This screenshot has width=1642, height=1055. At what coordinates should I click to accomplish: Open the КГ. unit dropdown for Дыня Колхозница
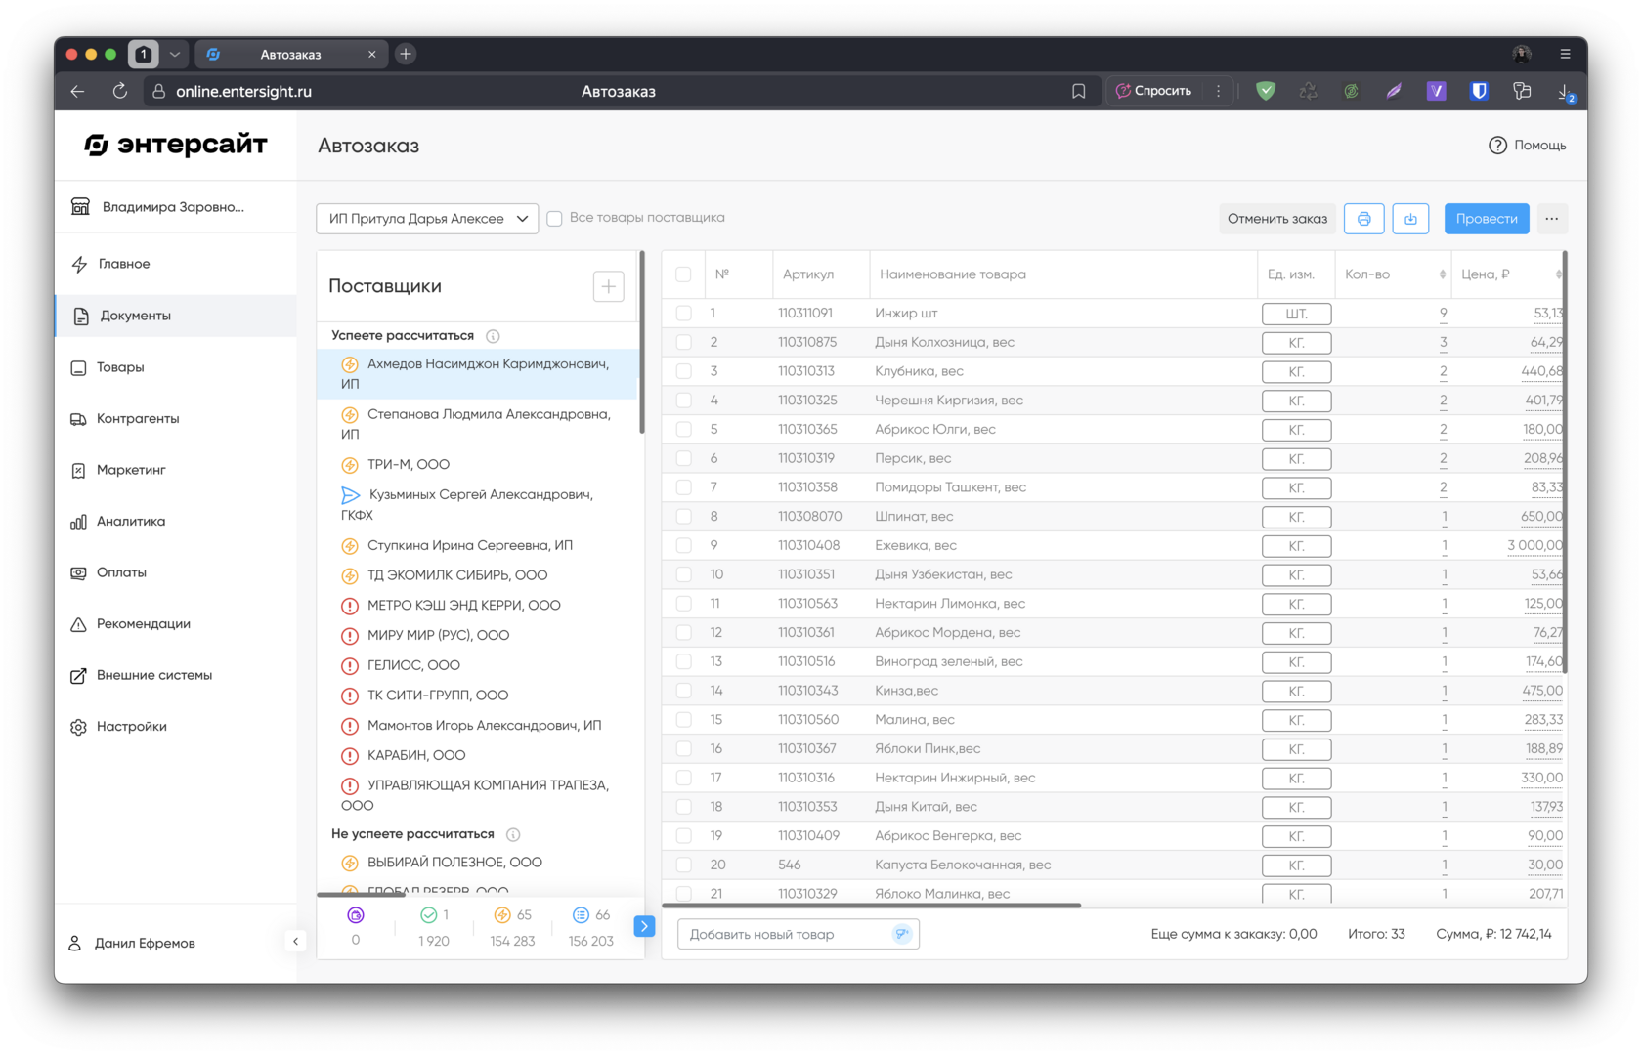1296,343
